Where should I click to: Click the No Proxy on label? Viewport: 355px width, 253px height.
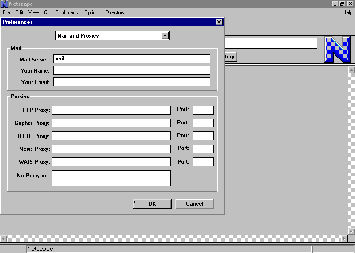33,176
